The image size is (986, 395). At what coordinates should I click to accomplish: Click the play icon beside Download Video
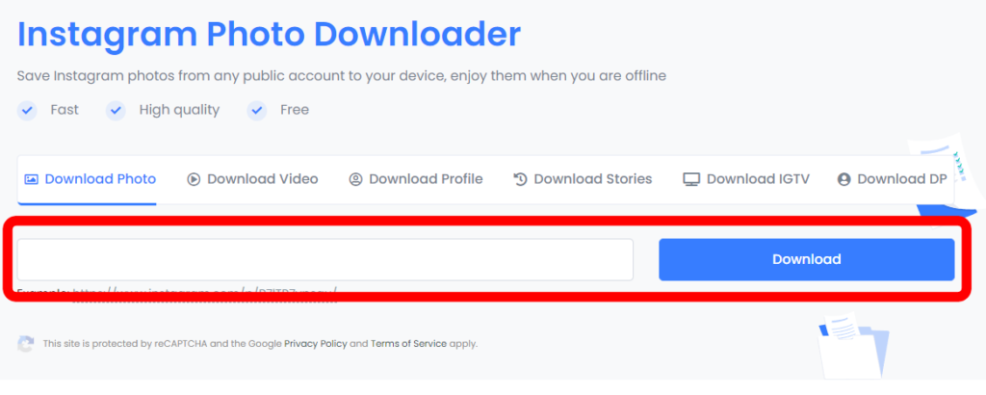click(194, 179)
